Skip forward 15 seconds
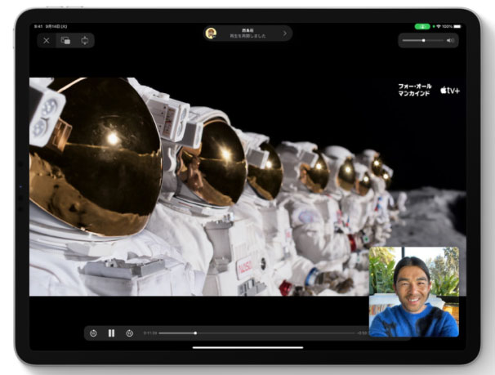 tap(129, 333)
